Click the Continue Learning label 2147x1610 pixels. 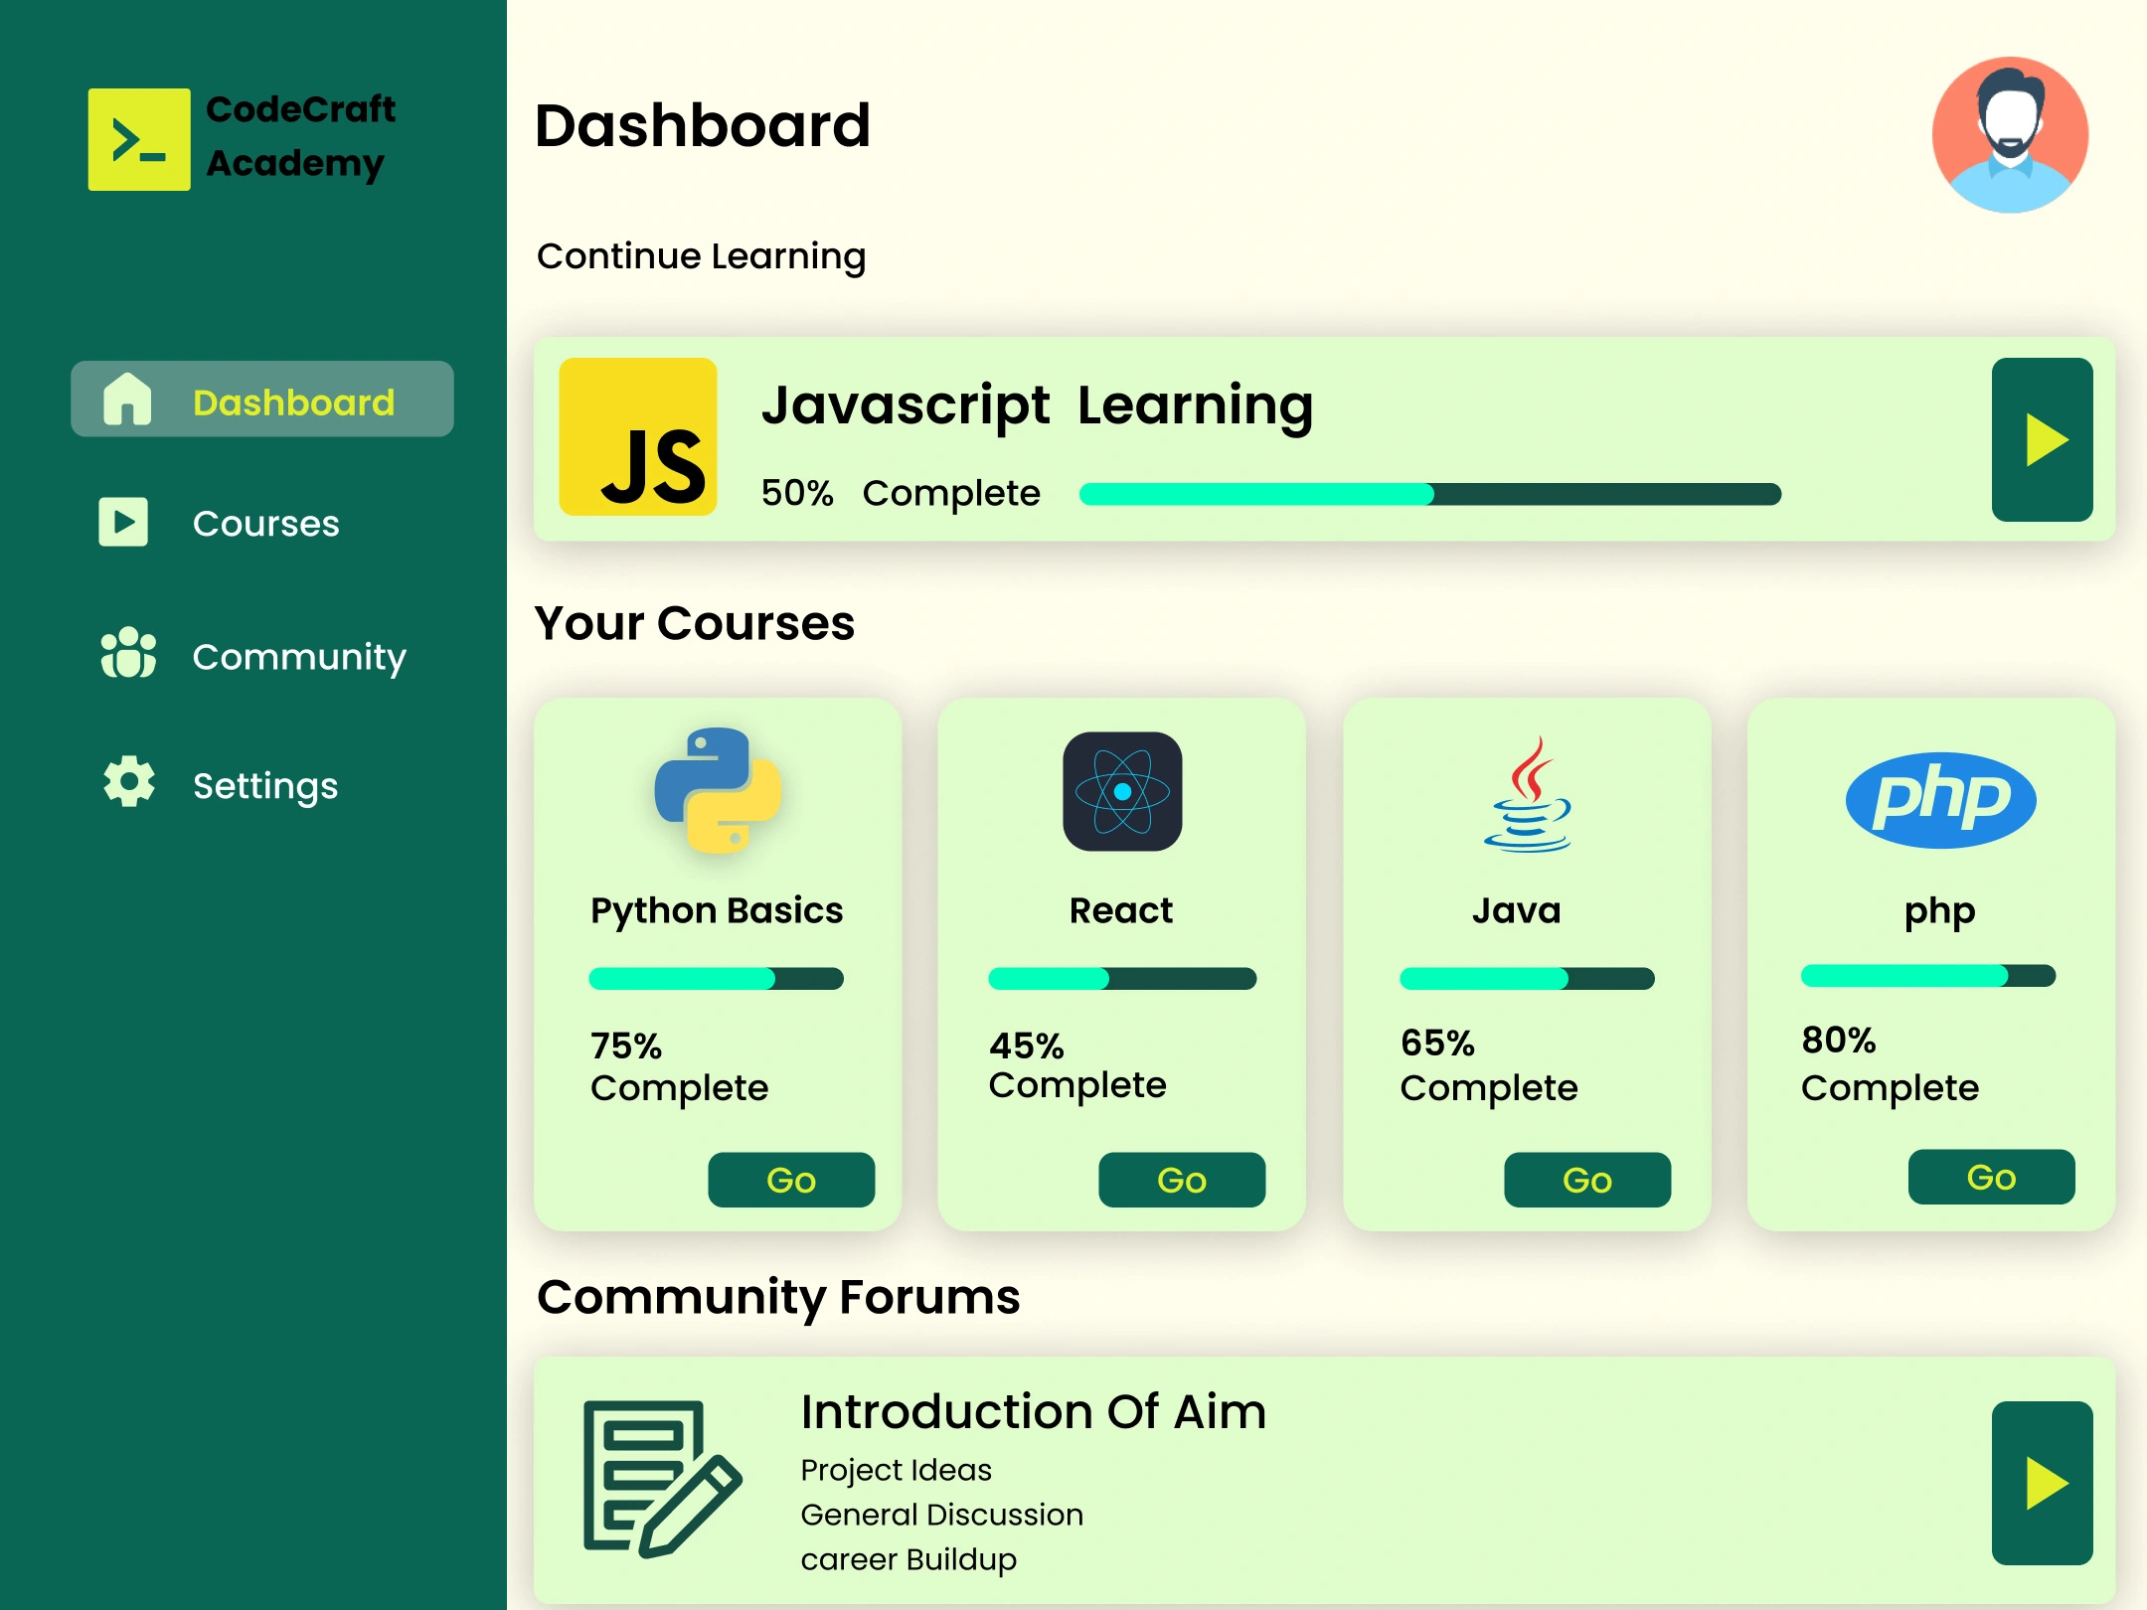point(702,256)
